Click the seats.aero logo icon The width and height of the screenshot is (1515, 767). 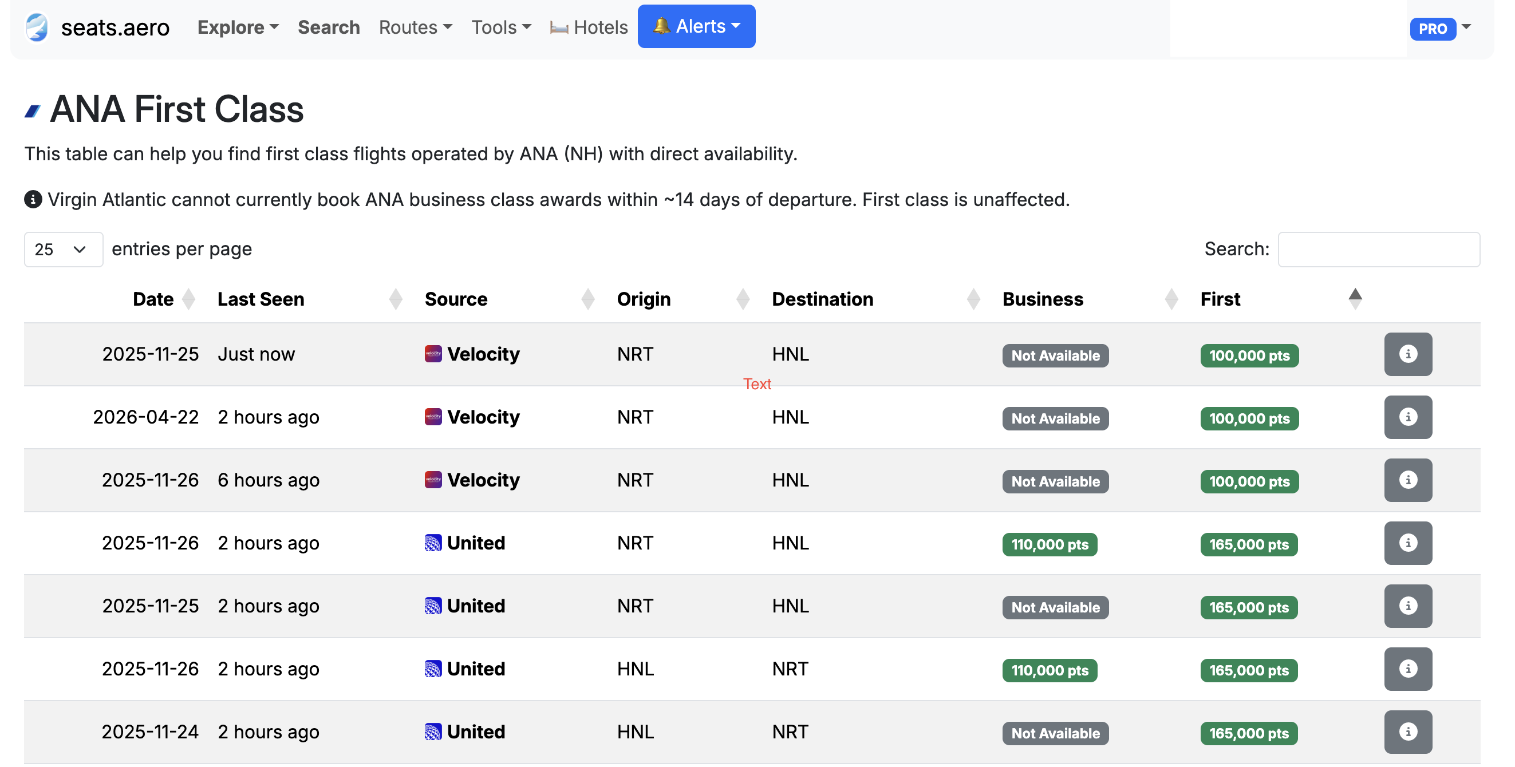click(37, 27)
